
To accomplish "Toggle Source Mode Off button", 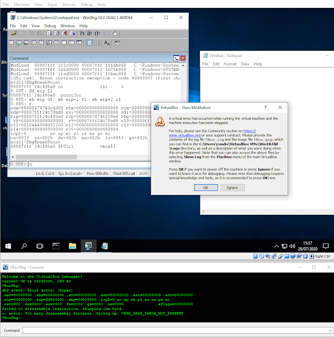I will click(x=97, y=43).
